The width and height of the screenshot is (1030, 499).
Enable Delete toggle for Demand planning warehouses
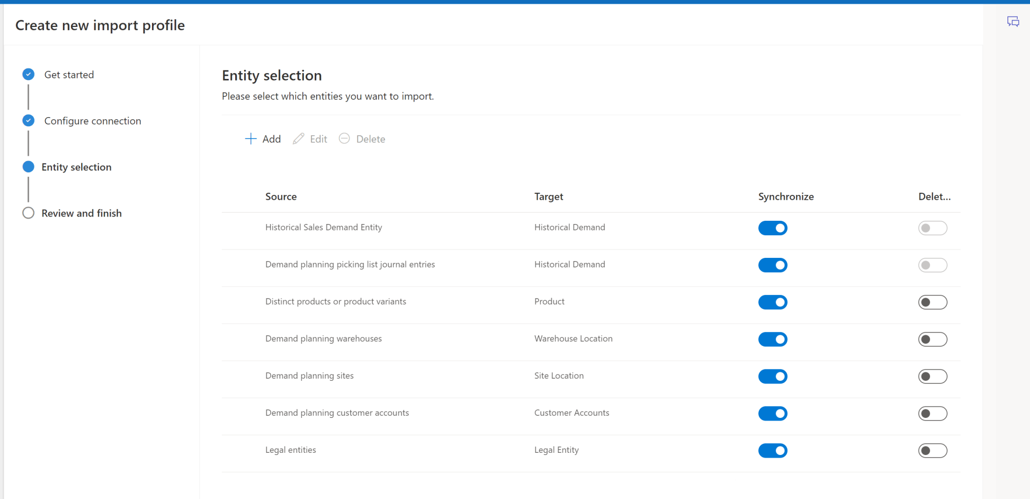pyautogui.click(x=932, y=339)
